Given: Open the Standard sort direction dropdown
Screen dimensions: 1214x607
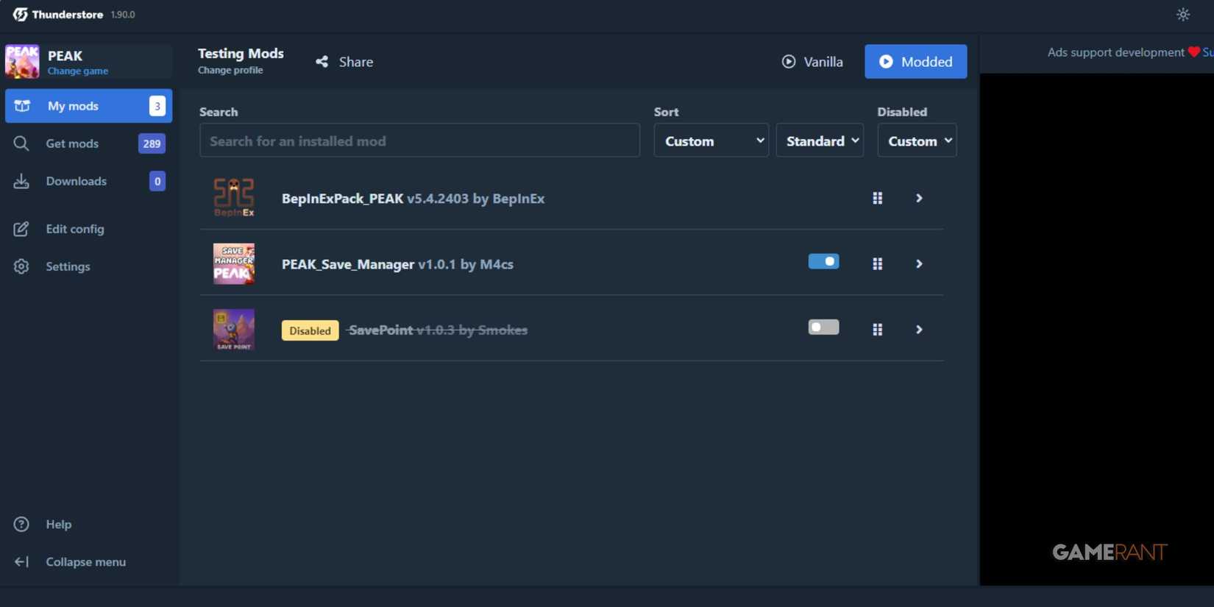Looking at the screenshot, I should pos(820,141).
